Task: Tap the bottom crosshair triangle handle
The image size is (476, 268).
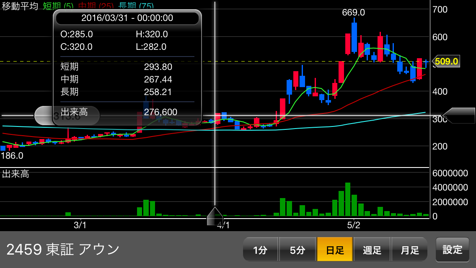Action: pyautogui.click(x=215, y=216)
